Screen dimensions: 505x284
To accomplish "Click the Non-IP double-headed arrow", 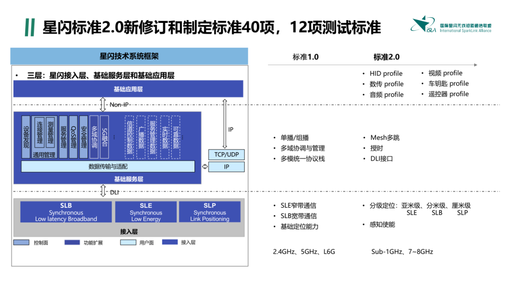I will (x=103, y=105).
